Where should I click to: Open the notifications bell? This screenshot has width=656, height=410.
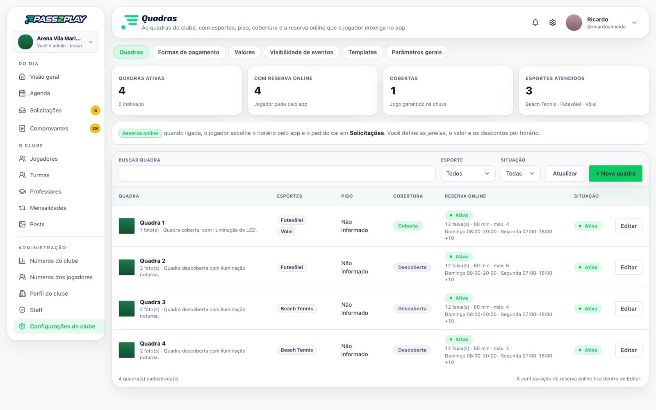pyautogui.click(x=535, y=23)
